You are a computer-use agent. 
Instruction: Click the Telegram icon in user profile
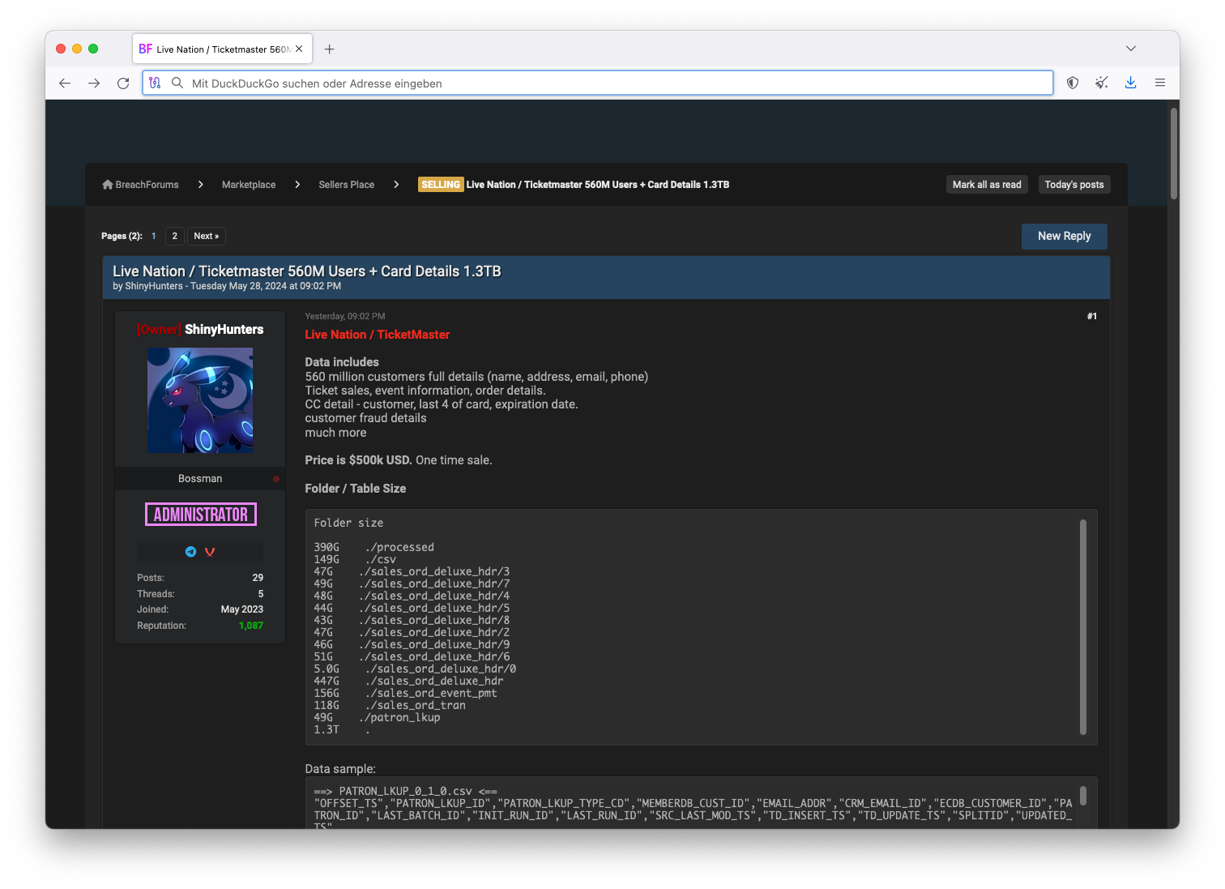[191, 552]
